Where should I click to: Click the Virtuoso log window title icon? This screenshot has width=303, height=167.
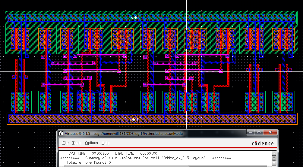[61, 133]
